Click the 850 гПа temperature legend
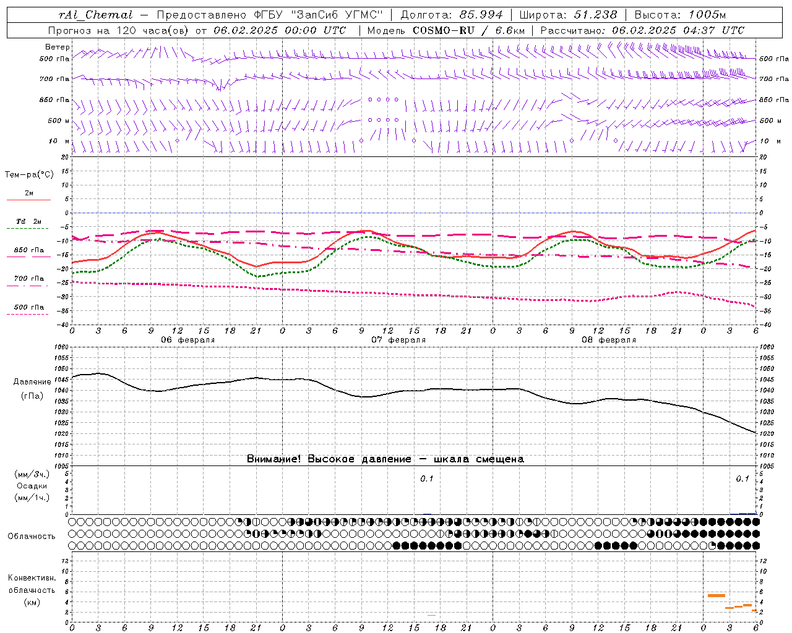The width and height of the screenshot is (792, 633). pyautogui.click(x=28, y=253)
